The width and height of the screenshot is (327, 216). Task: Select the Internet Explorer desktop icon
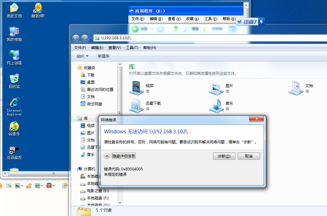pos(14,107)
